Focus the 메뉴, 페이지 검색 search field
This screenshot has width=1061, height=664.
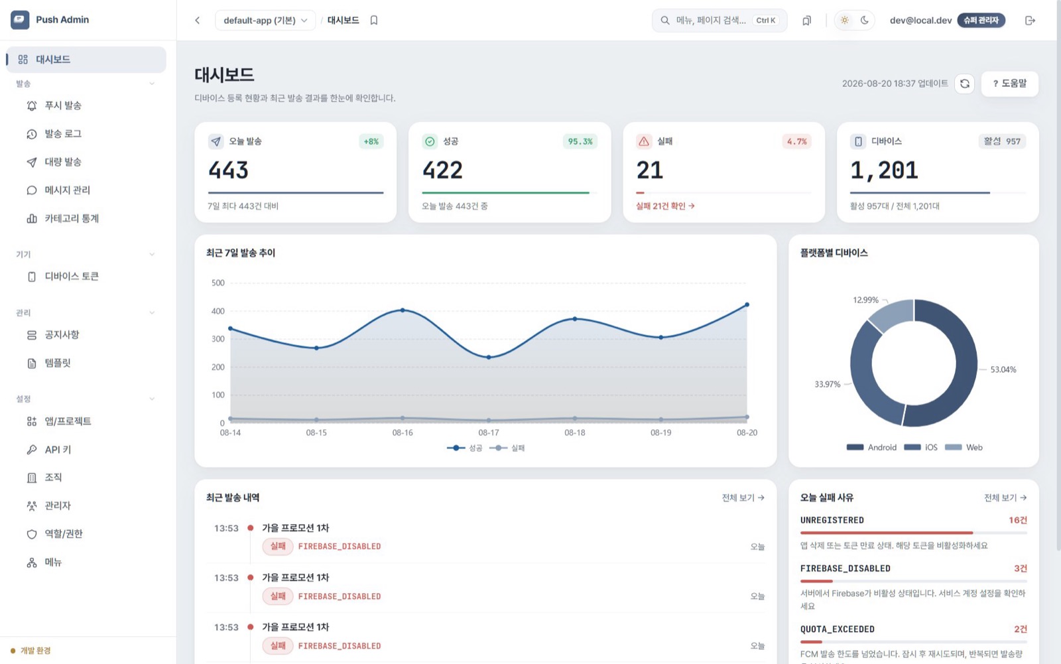(719, 21)
